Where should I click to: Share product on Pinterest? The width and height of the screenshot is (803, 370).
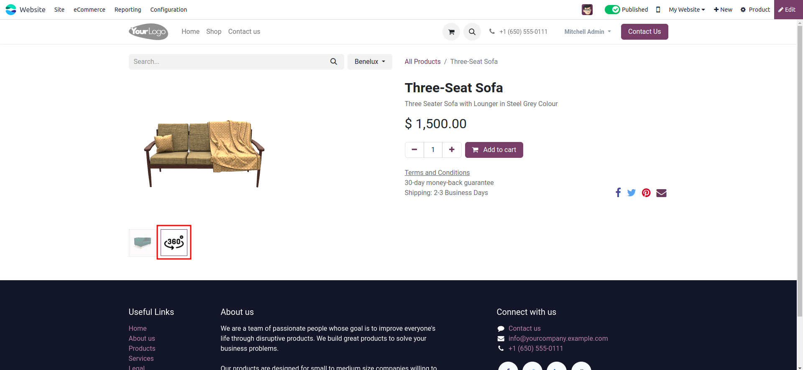[x=646, y=193]
